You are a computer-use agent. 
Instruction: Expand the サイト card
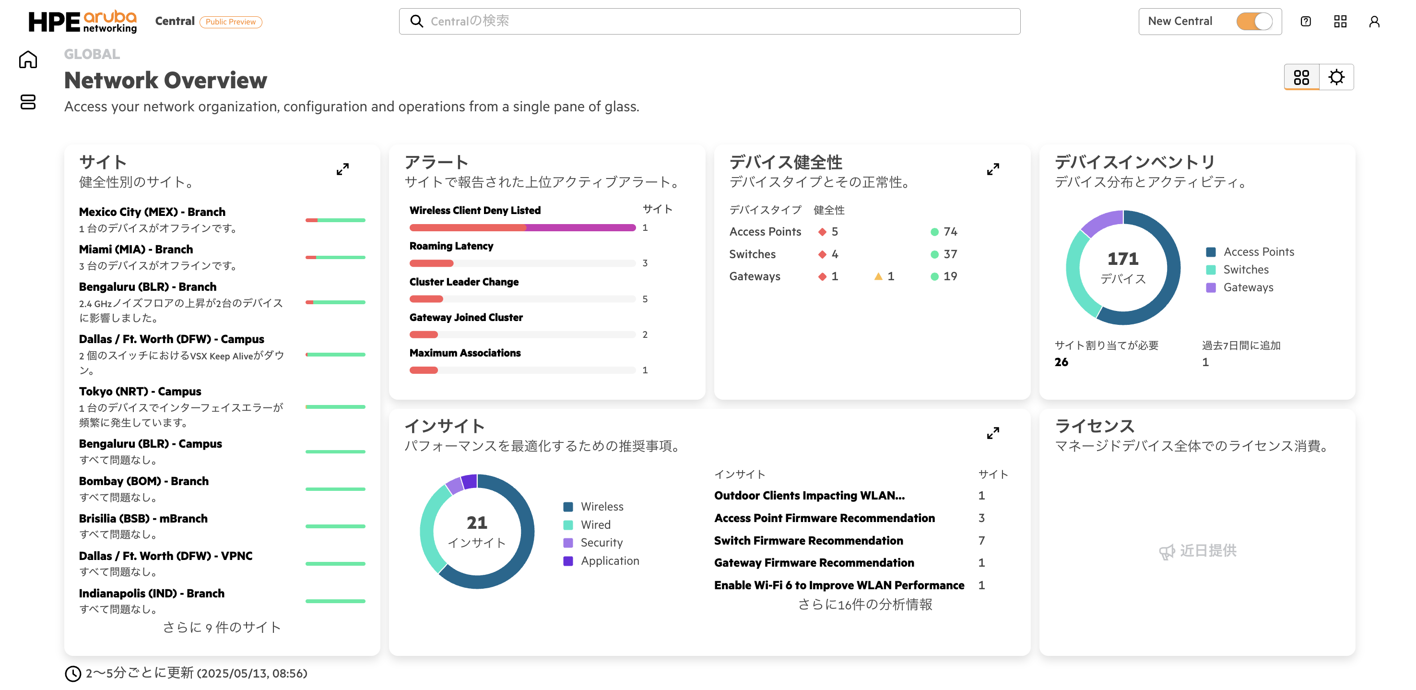tap(342, 169)
